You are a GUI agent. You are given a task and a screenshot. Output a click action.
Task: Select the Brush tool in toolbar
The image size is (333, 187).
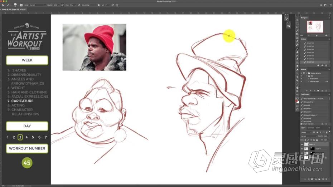(297, 48)
